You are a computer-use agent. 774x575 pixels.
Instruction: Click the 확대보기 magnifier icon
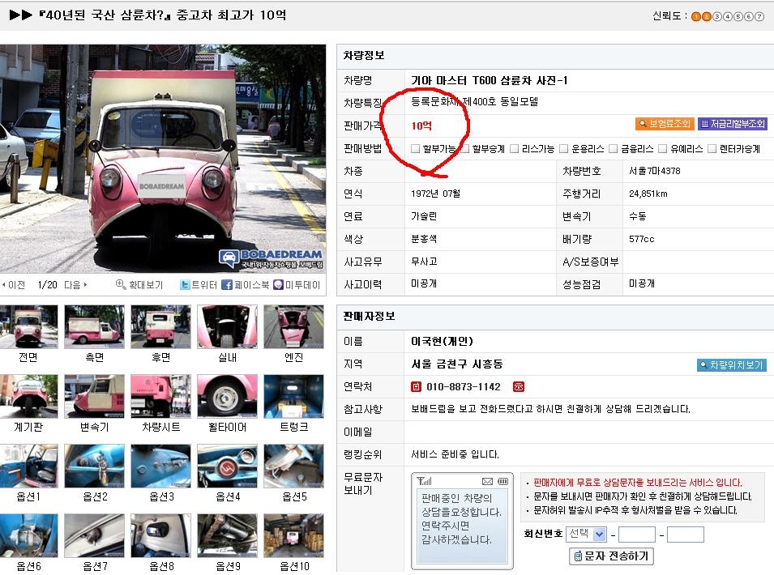click(121, 285)
